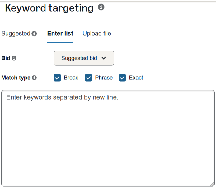Click the Match type field label
This screenshot has width=216, height=188.
pyautogui.click(x=16, y=78)
